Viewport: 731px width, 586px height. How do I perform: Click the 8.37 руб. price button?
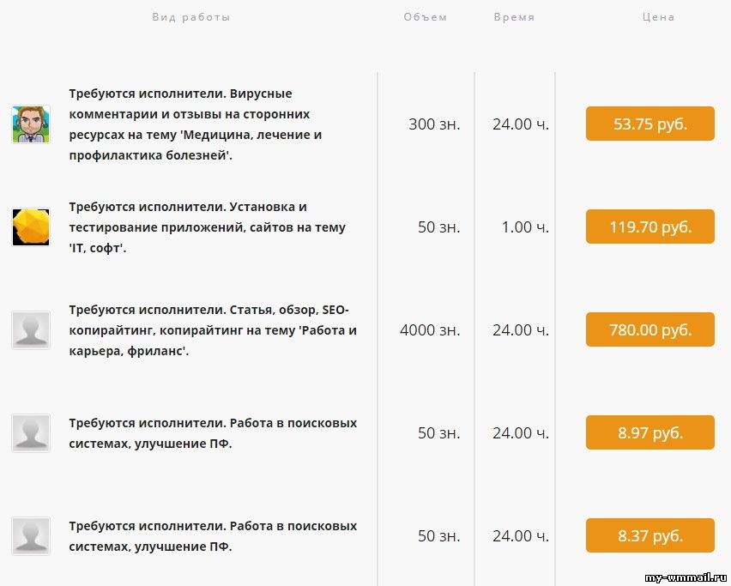pyautogui.click(x=649, y=535)
